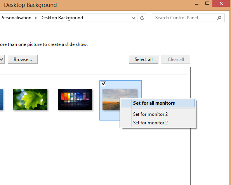Viewport: 231px width, 185px height.
Task: Click the Browse... button
Action: coord(23,59)
